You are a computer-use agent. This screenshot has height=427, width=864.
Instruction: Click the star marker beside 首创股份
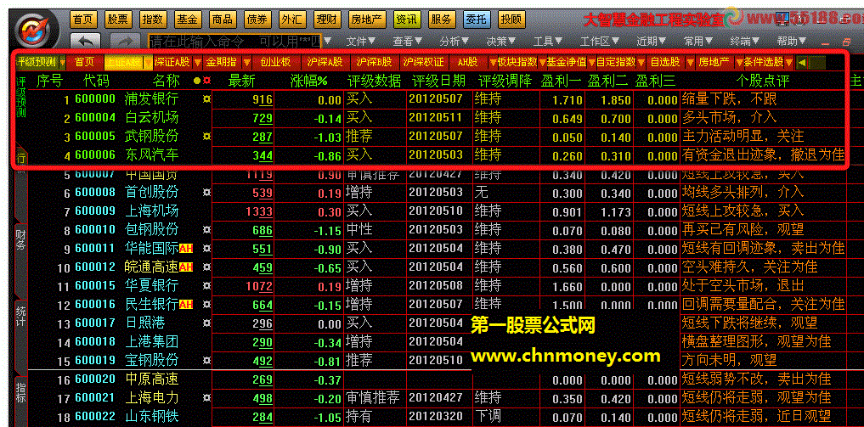206,192
